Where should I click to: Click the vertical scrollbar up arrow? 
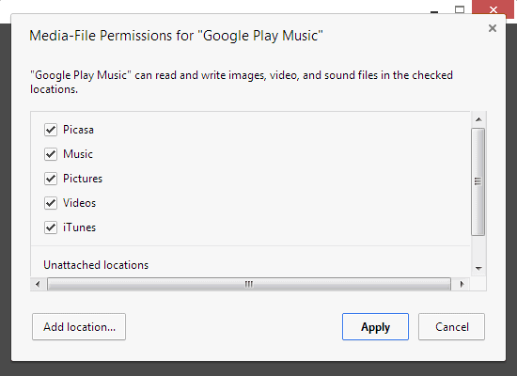478,119
